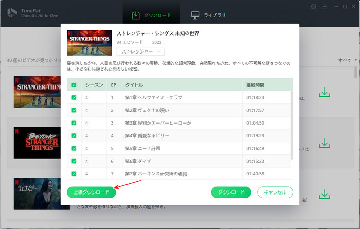Toggle the select-all checkbox in table header
Viewport: 360px width, 229px height.
point(74,85)
